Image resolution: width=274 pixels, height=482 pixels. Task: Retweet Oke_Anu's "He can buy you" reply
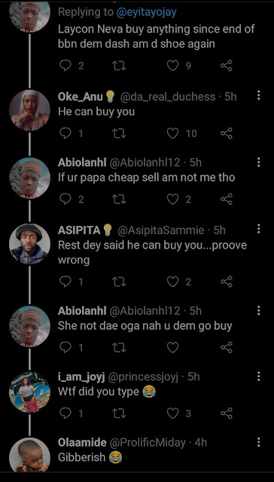click(x=119, y=133)
